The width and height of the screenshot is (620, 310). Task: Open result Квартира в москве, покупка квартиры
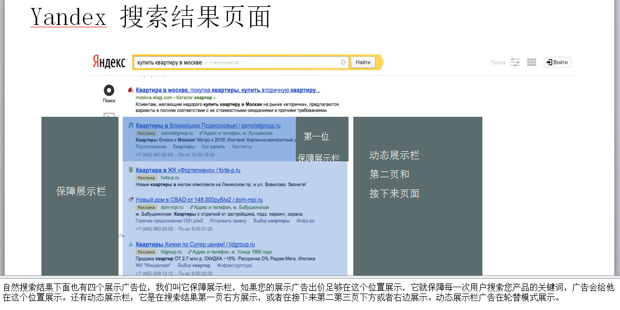click(x=228, y=90)
